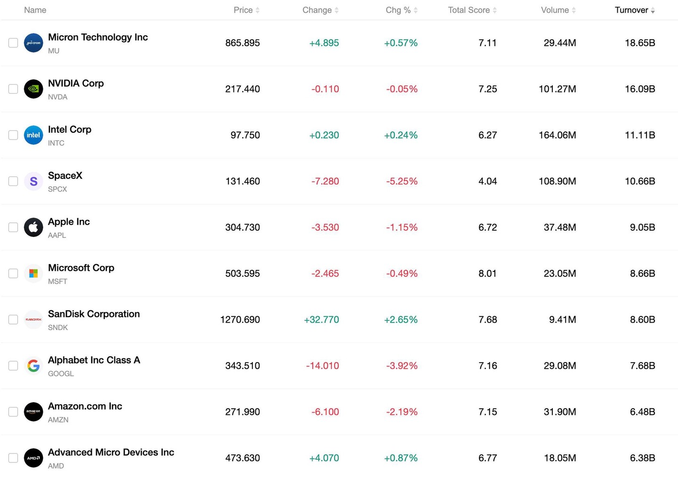Click the Change column sort arrows
This screenshot has height=478, width=678.
click(337, 10)
